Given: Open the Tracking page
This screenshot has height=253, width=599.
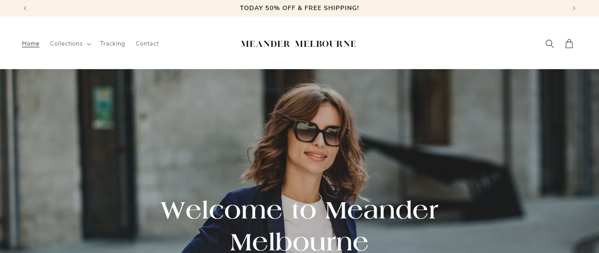Looking at the screenshot, I should pos(112,44).
